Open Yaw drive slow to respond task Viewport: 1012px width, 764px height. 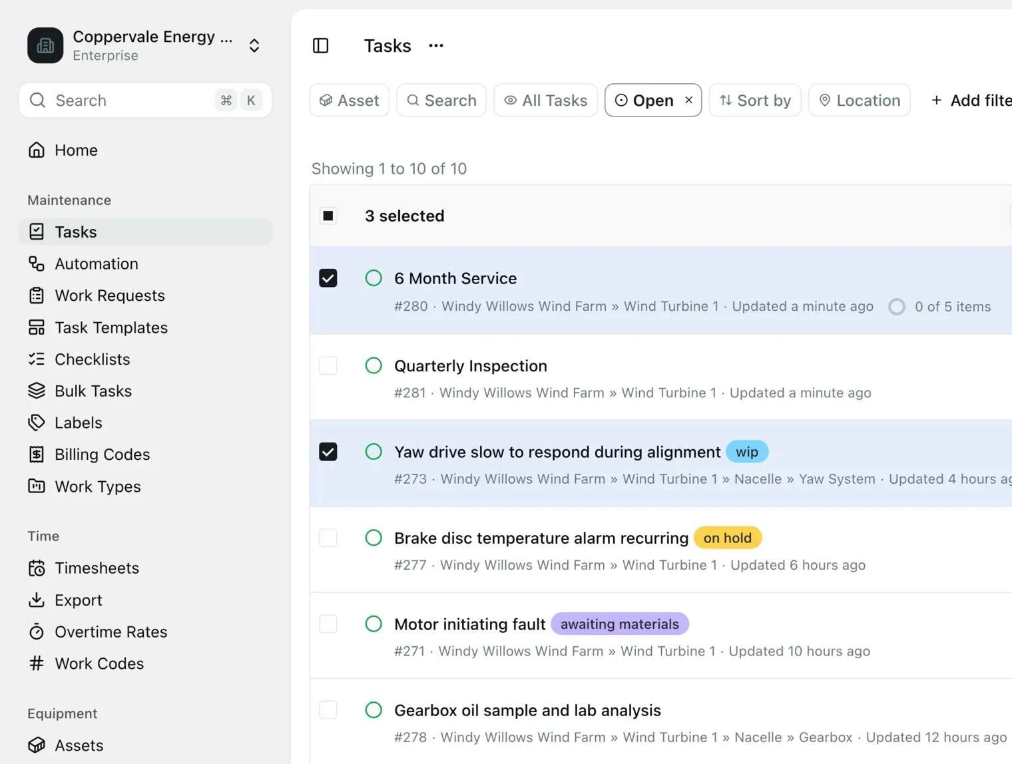coord(557,452)
